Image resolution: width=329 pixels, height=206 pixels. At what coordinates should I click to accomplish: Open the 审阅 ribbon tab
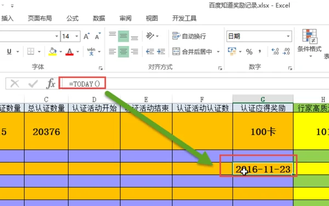(x=125, y=19)
